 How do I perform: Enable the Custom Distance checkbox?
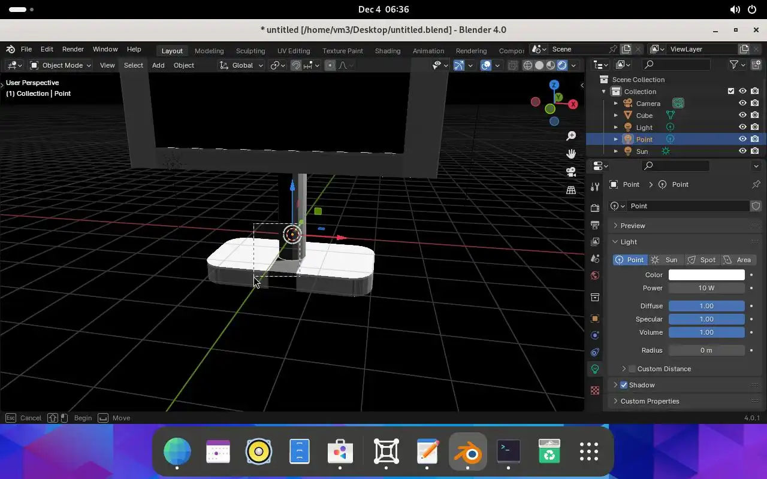pyautogui.click(x=632, y=369)
